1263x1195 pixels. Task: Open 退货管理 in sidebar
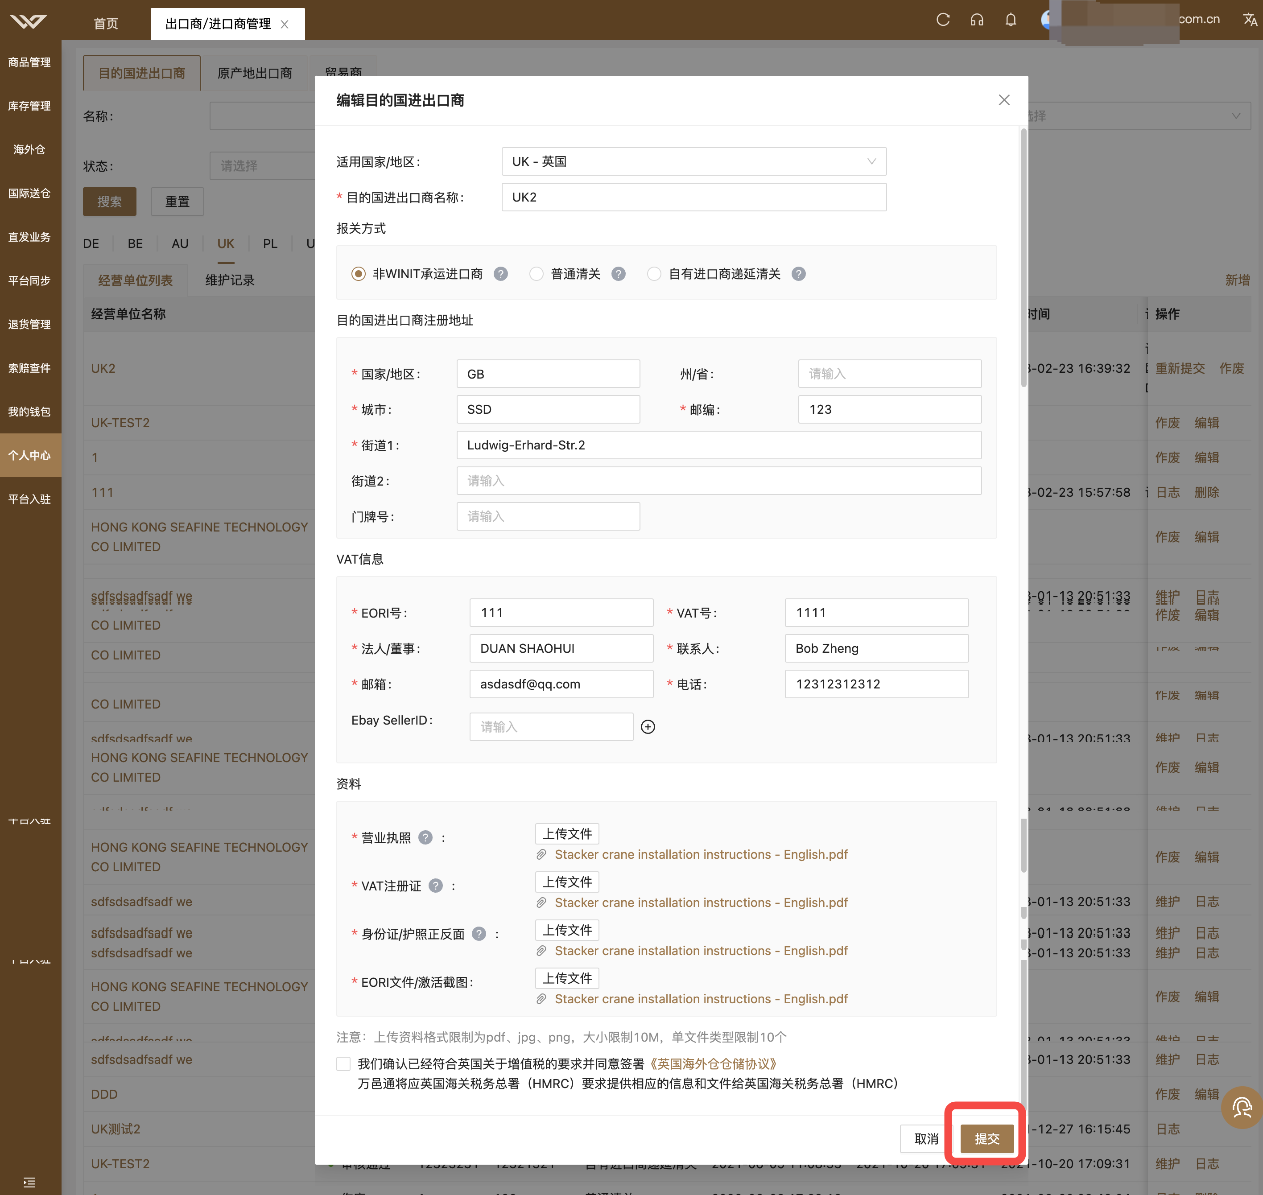(x=29, y=324)
